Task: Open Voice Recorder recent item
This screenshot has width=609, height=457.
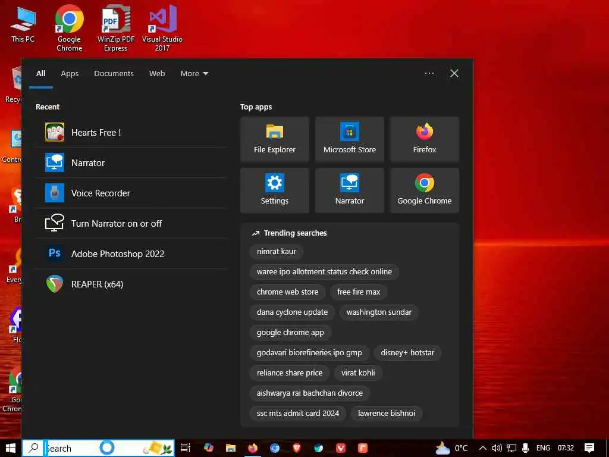Action: click(x=130, y=193)
